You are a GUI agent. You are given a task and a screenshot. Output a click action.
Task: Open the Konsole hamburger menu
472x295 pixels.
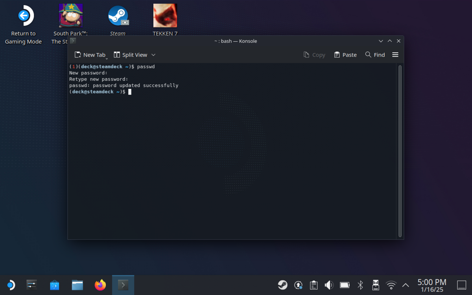[395, 55]
